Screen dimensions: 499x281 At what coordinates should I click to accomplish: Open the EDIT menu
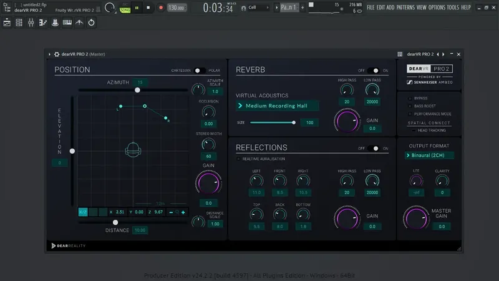pyautogui.click(x=380, y=7)
